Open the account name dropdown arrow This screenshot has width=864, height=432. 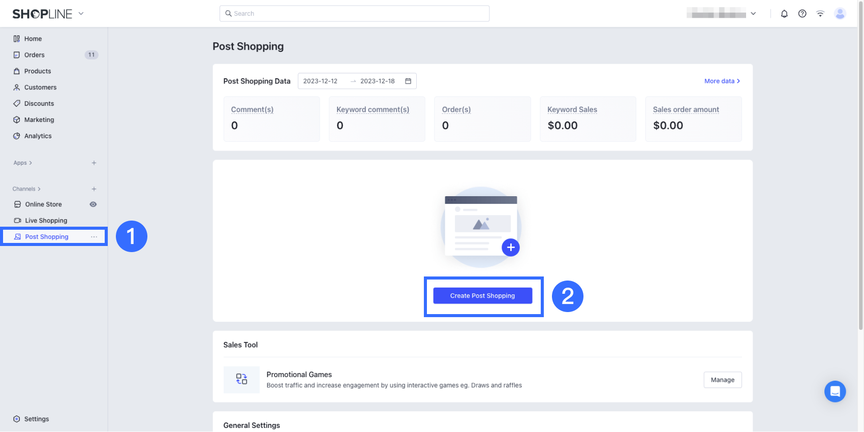click(x=753, y=14)
